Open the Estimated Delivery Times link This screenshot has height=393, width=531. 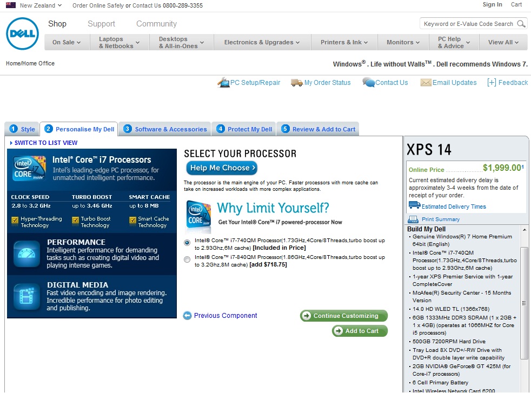[x=454, y=207]
